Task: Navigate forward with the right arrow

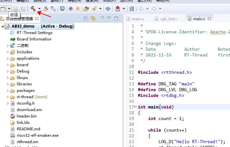Action: coord(154,9)
